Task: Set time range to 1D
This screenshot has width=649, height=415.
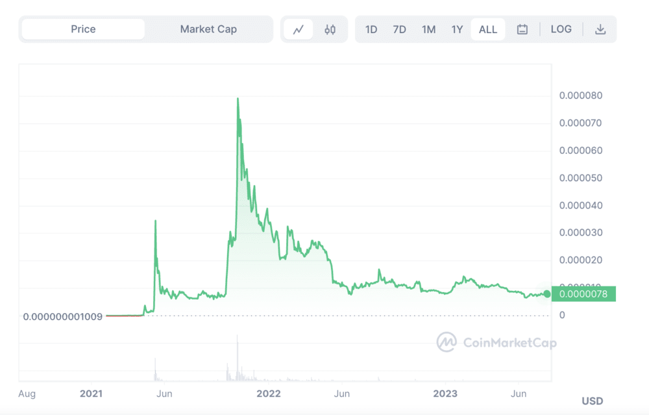Action: [371, 29]
